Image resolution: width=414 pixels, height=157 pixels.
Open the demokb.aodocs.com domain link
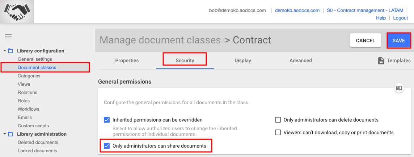[297, 10]
